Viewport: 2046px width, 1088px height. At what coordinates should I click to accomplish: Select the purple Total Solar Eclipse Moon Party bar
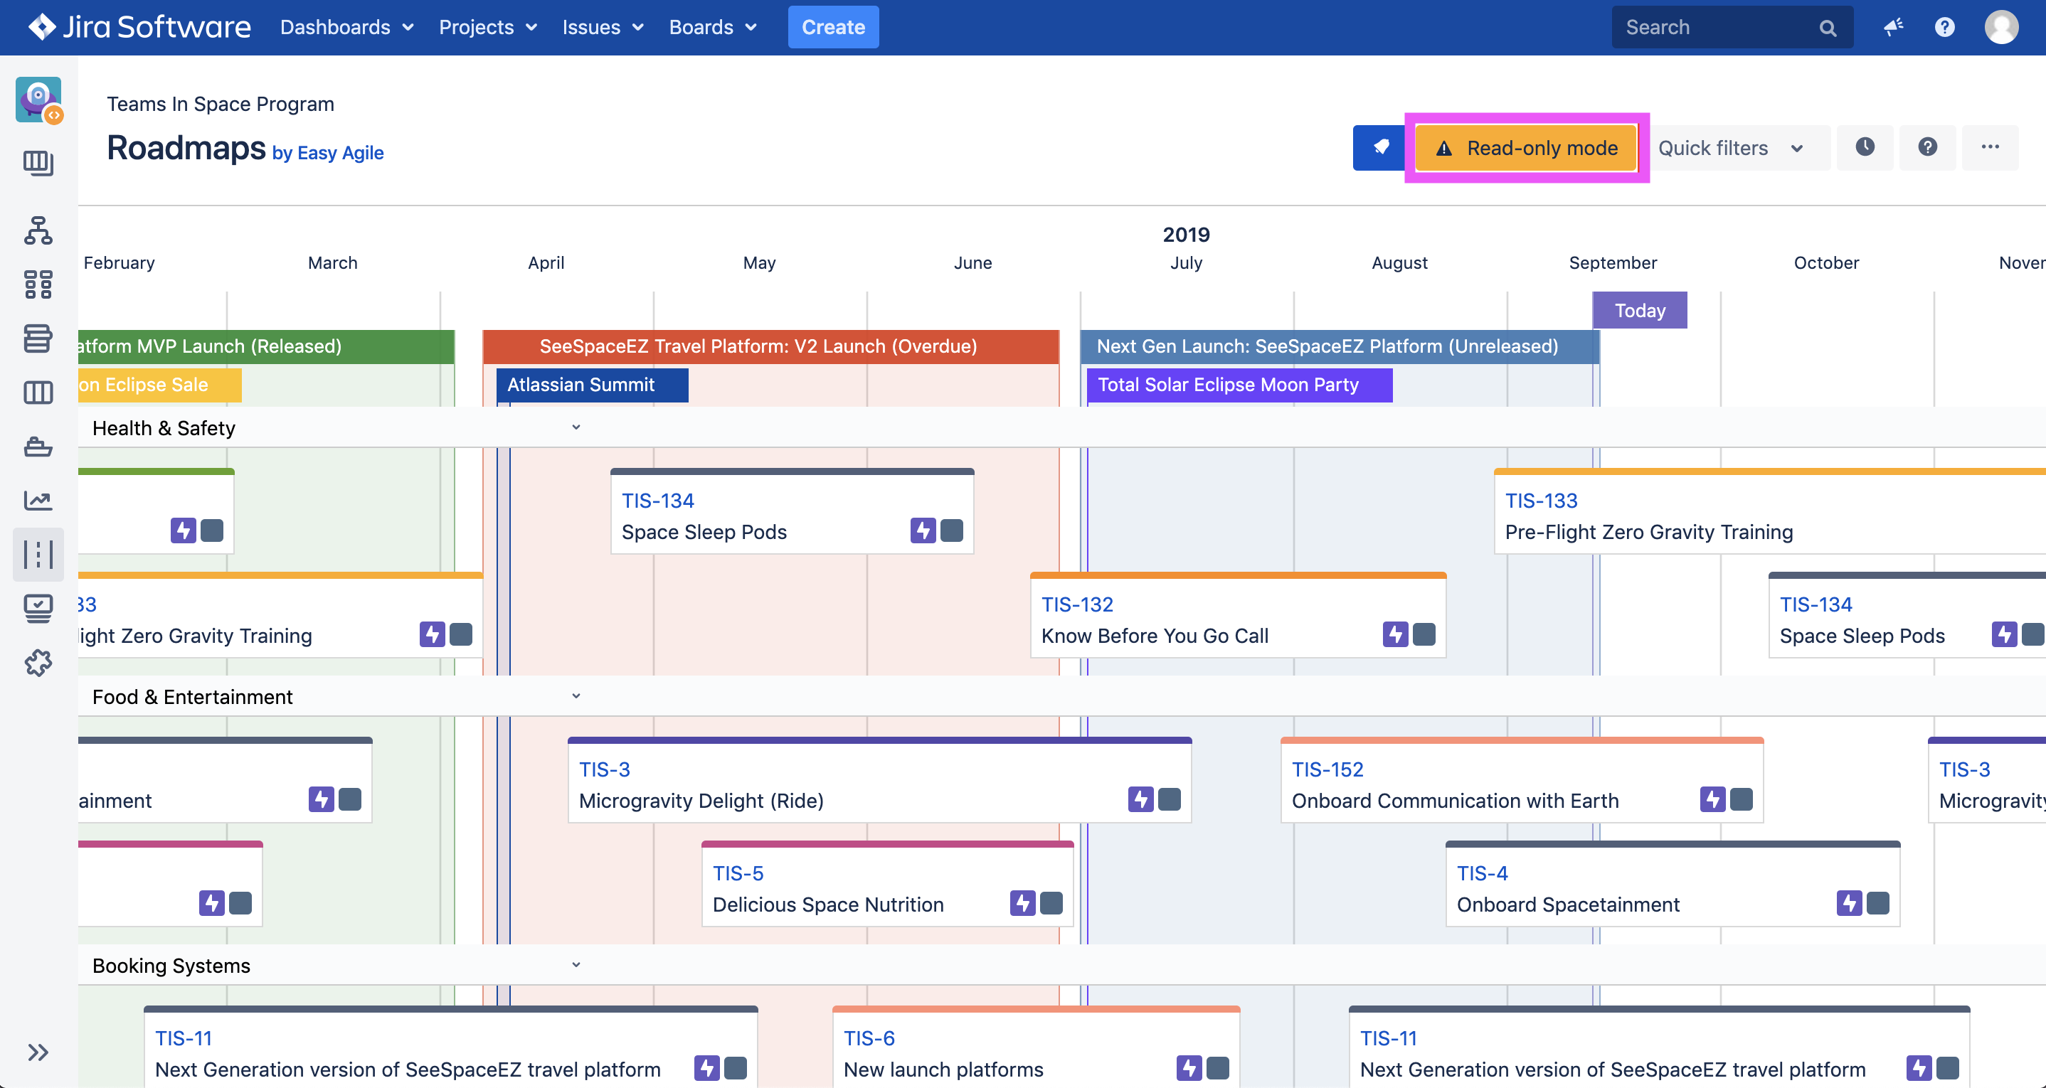[x=1239, y=385]
